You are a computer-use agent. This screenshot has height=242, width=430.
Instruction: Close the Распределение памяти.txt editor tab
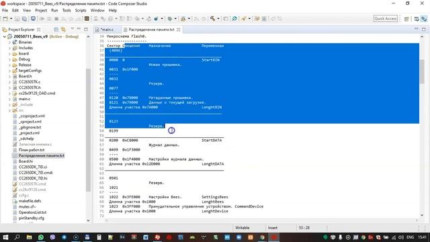pos(179,30)
